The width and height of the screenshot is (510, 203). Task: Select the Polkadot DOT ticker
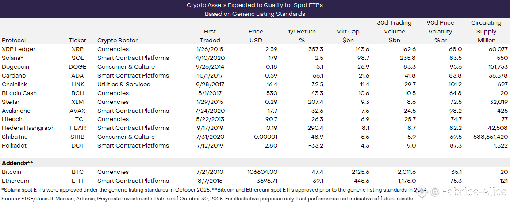(x=77, y=146)
